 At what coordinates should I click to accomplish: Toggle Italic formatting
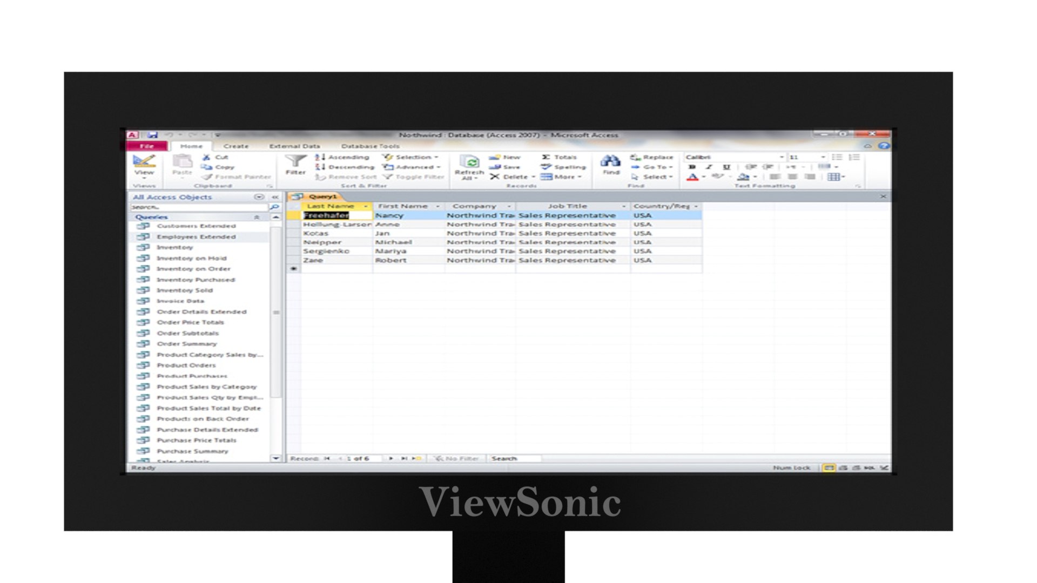coord(709,167)
